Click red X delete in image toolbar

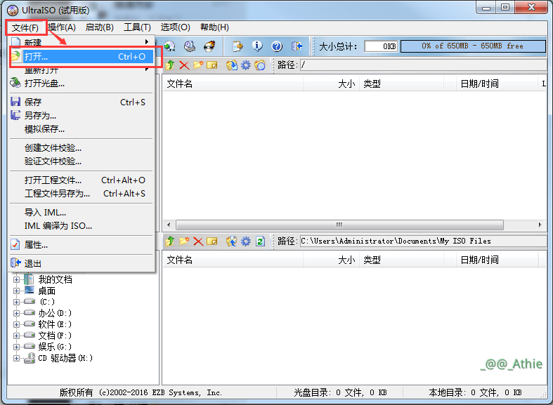(x=184, y=65)
